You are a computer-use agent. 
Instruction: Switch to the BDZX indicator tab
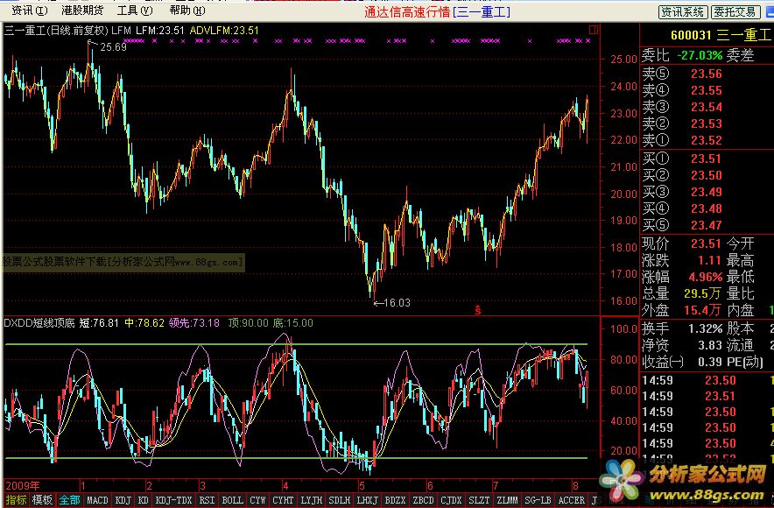395,500
